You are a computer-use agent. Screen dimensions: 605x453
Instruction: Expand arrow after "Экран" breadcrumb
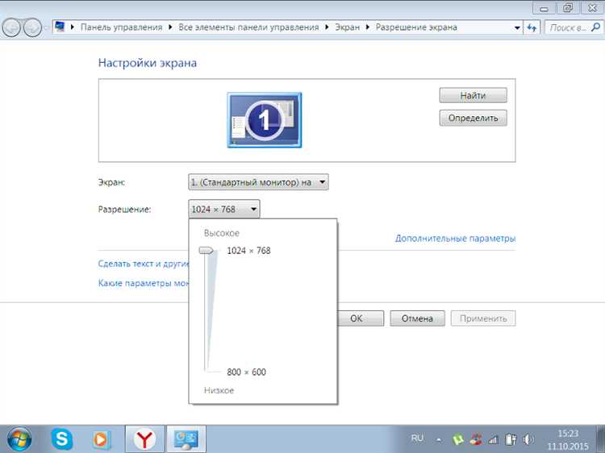coord(367,27)
